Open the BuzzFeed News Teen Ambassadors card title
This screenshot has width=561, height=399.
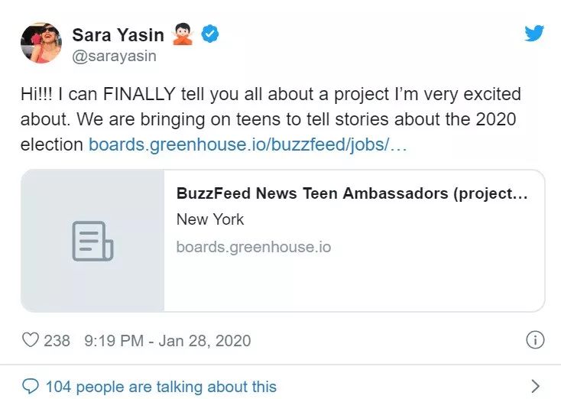352,193
